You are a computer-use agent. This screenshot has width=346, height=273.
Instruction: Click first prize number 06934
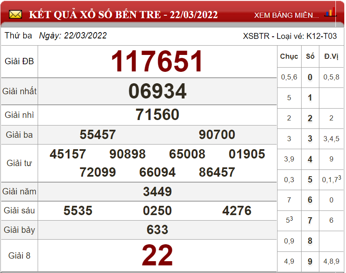point(157,91)
